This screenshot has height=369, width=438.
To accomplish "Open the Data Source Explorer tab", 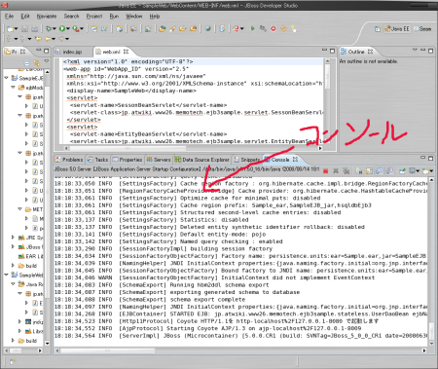I will click(x=201, y=160).
